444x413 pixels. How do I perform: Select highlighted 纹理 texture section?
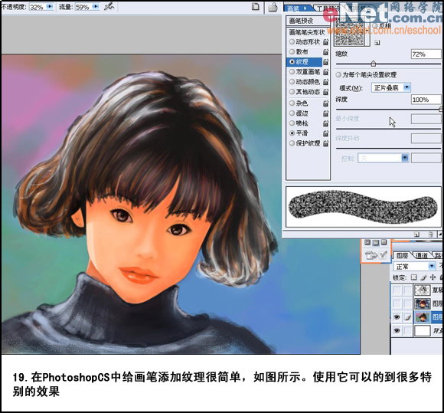point(305,62)
